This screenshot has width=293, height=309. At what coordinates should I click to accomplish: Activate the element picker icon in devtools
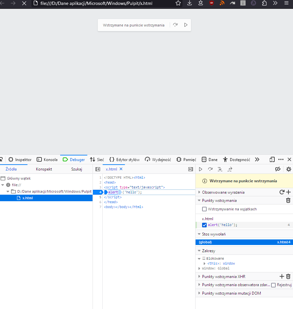[1, 159]
